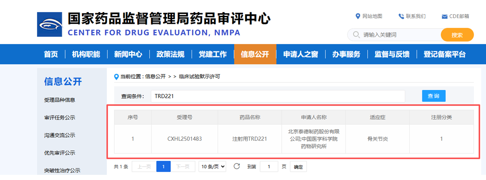Go to 首页 in the navigation bar
This screenshot has width=486, height=180.
click(x=51, y=54)
